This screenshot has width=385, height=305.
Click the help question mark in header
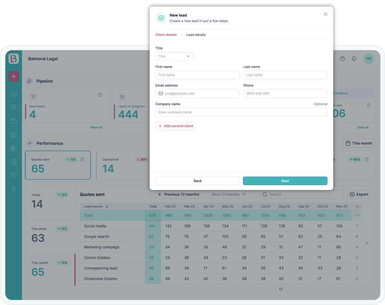pos(343,59)
